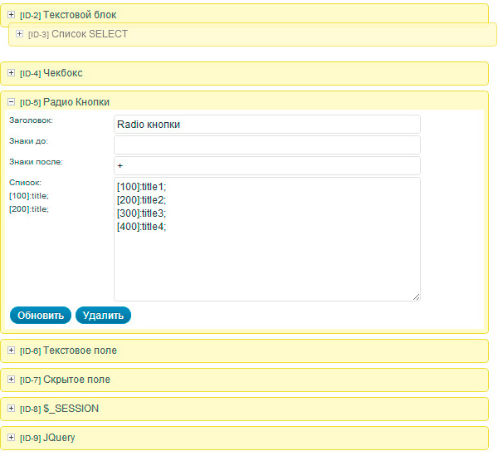Click the Знаки после: label
The width and height of the screenshot is (498, 456).
click(36, 162)
